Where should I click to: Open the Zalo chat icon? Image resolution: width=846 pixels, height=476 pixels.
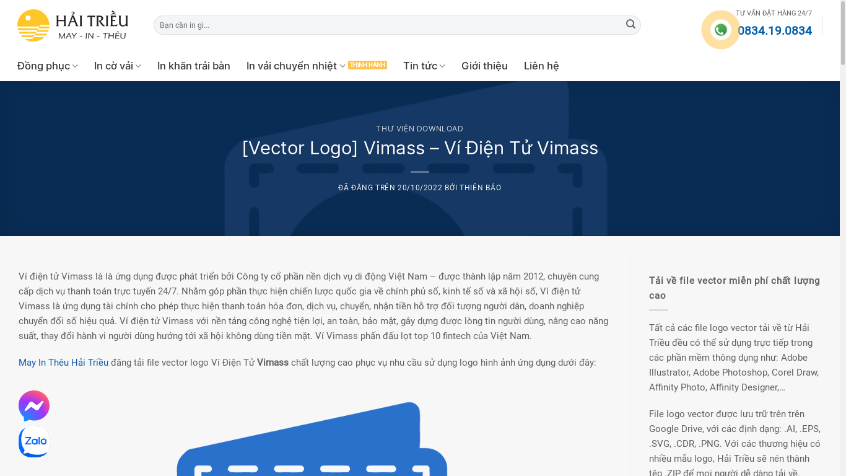click(34, 442)
